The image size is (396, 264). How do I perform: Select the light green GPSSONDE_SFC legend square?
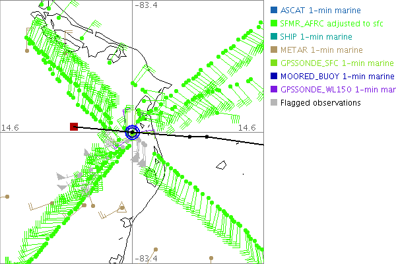tap(274, 63)
